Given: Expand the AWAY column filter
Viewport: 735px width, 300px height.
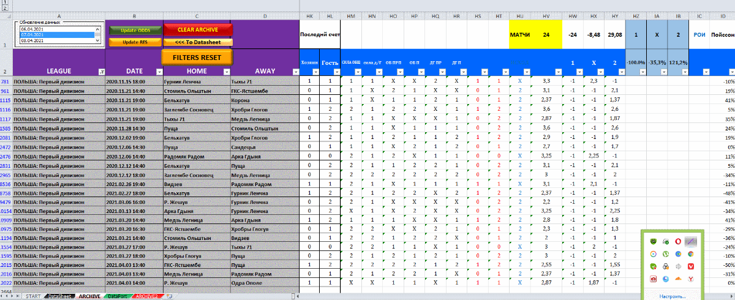Looking at the screenshot, I should pos(296,72).
